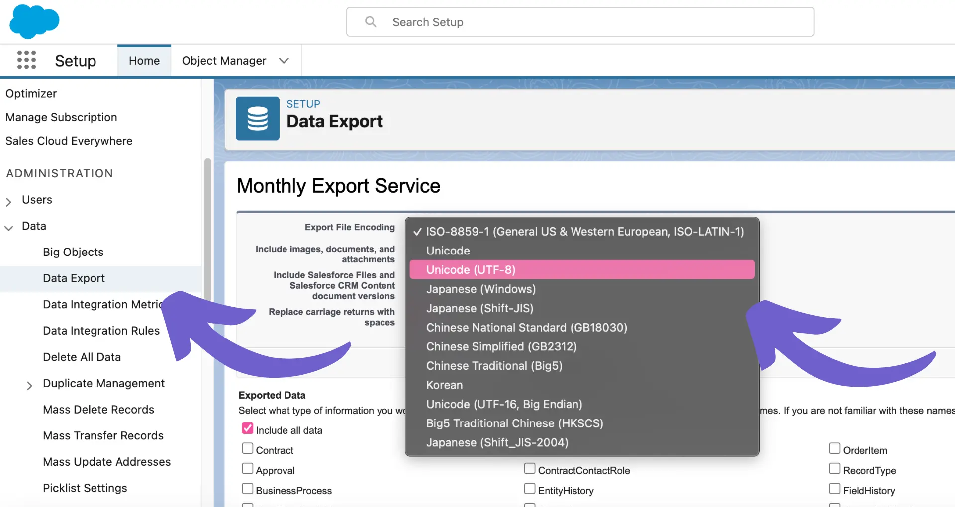Screen dimensions: 955x507
Task: Select Chinese National Standard (GB18030)
Action: click(582, 328)
